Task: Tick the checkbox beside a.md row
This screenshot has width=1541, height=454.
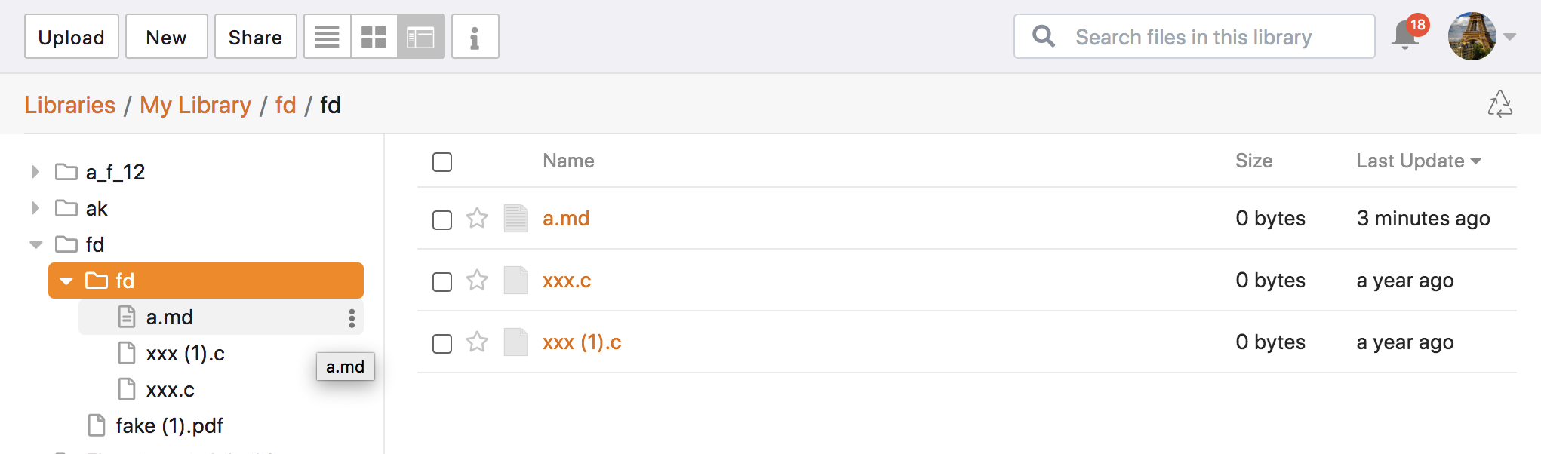Action: 442,220
